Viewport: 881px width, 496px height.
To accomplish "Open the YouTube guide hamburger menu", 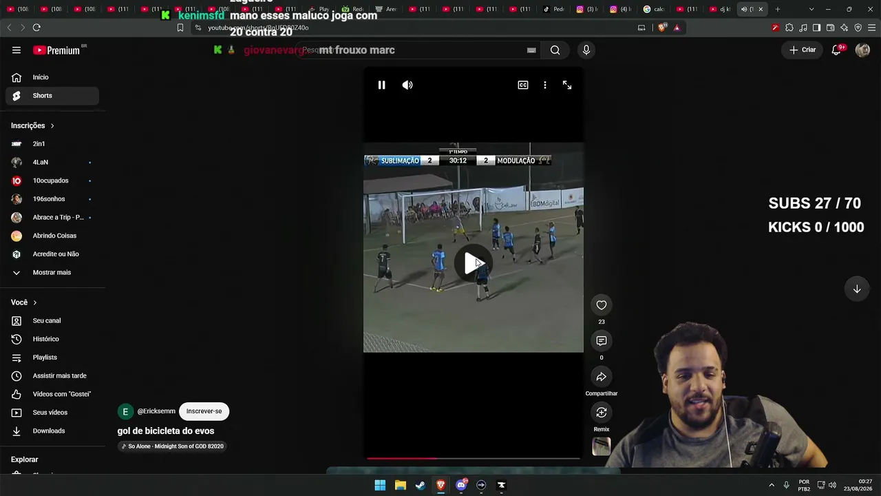I will pyautogui.click(x=17, y=50).
